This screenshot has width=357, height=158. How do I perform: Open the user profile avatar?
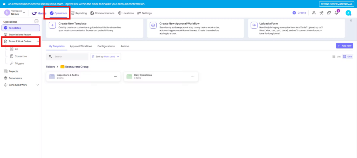[348, 13]
